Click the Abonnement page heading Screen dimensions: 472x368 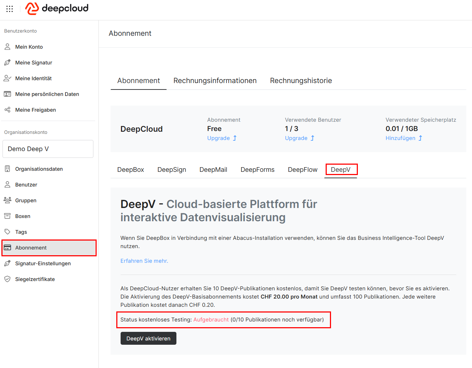tap(130, 34)
